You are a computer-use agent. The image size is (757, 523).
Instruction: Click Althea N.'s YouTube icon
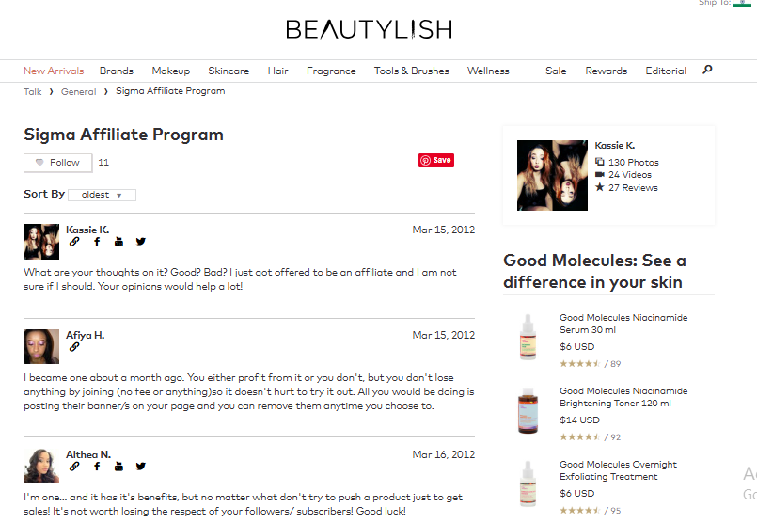pos(118,467)
